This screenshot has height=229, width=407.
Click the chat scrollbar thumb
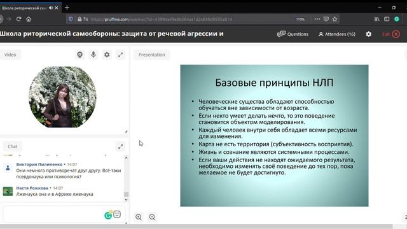point(126,194)
